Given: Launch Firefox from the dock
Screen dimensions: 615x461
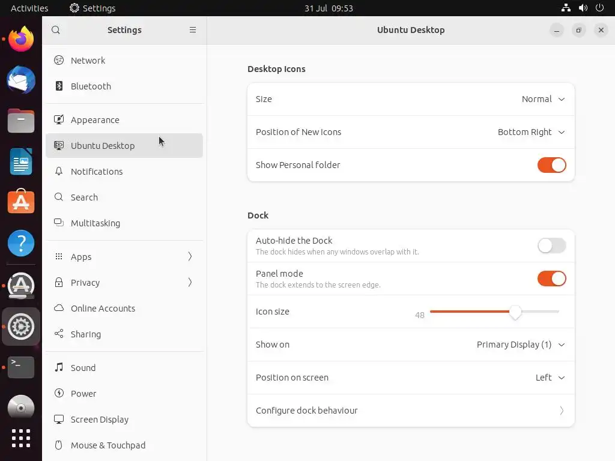Looking at the screenshot, I should pos(21,39).
